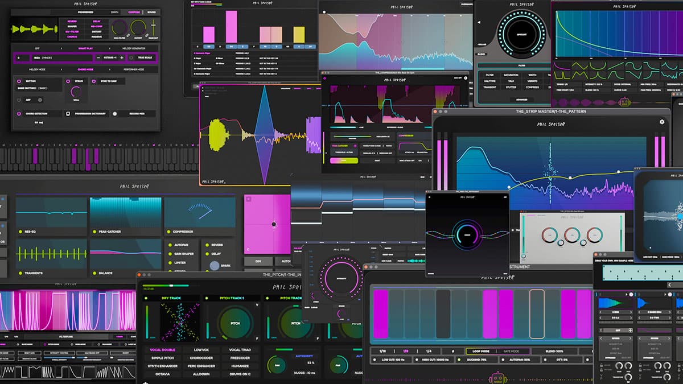Click the Chord Detection power icon
683x384 pixels.
[19, 114]
